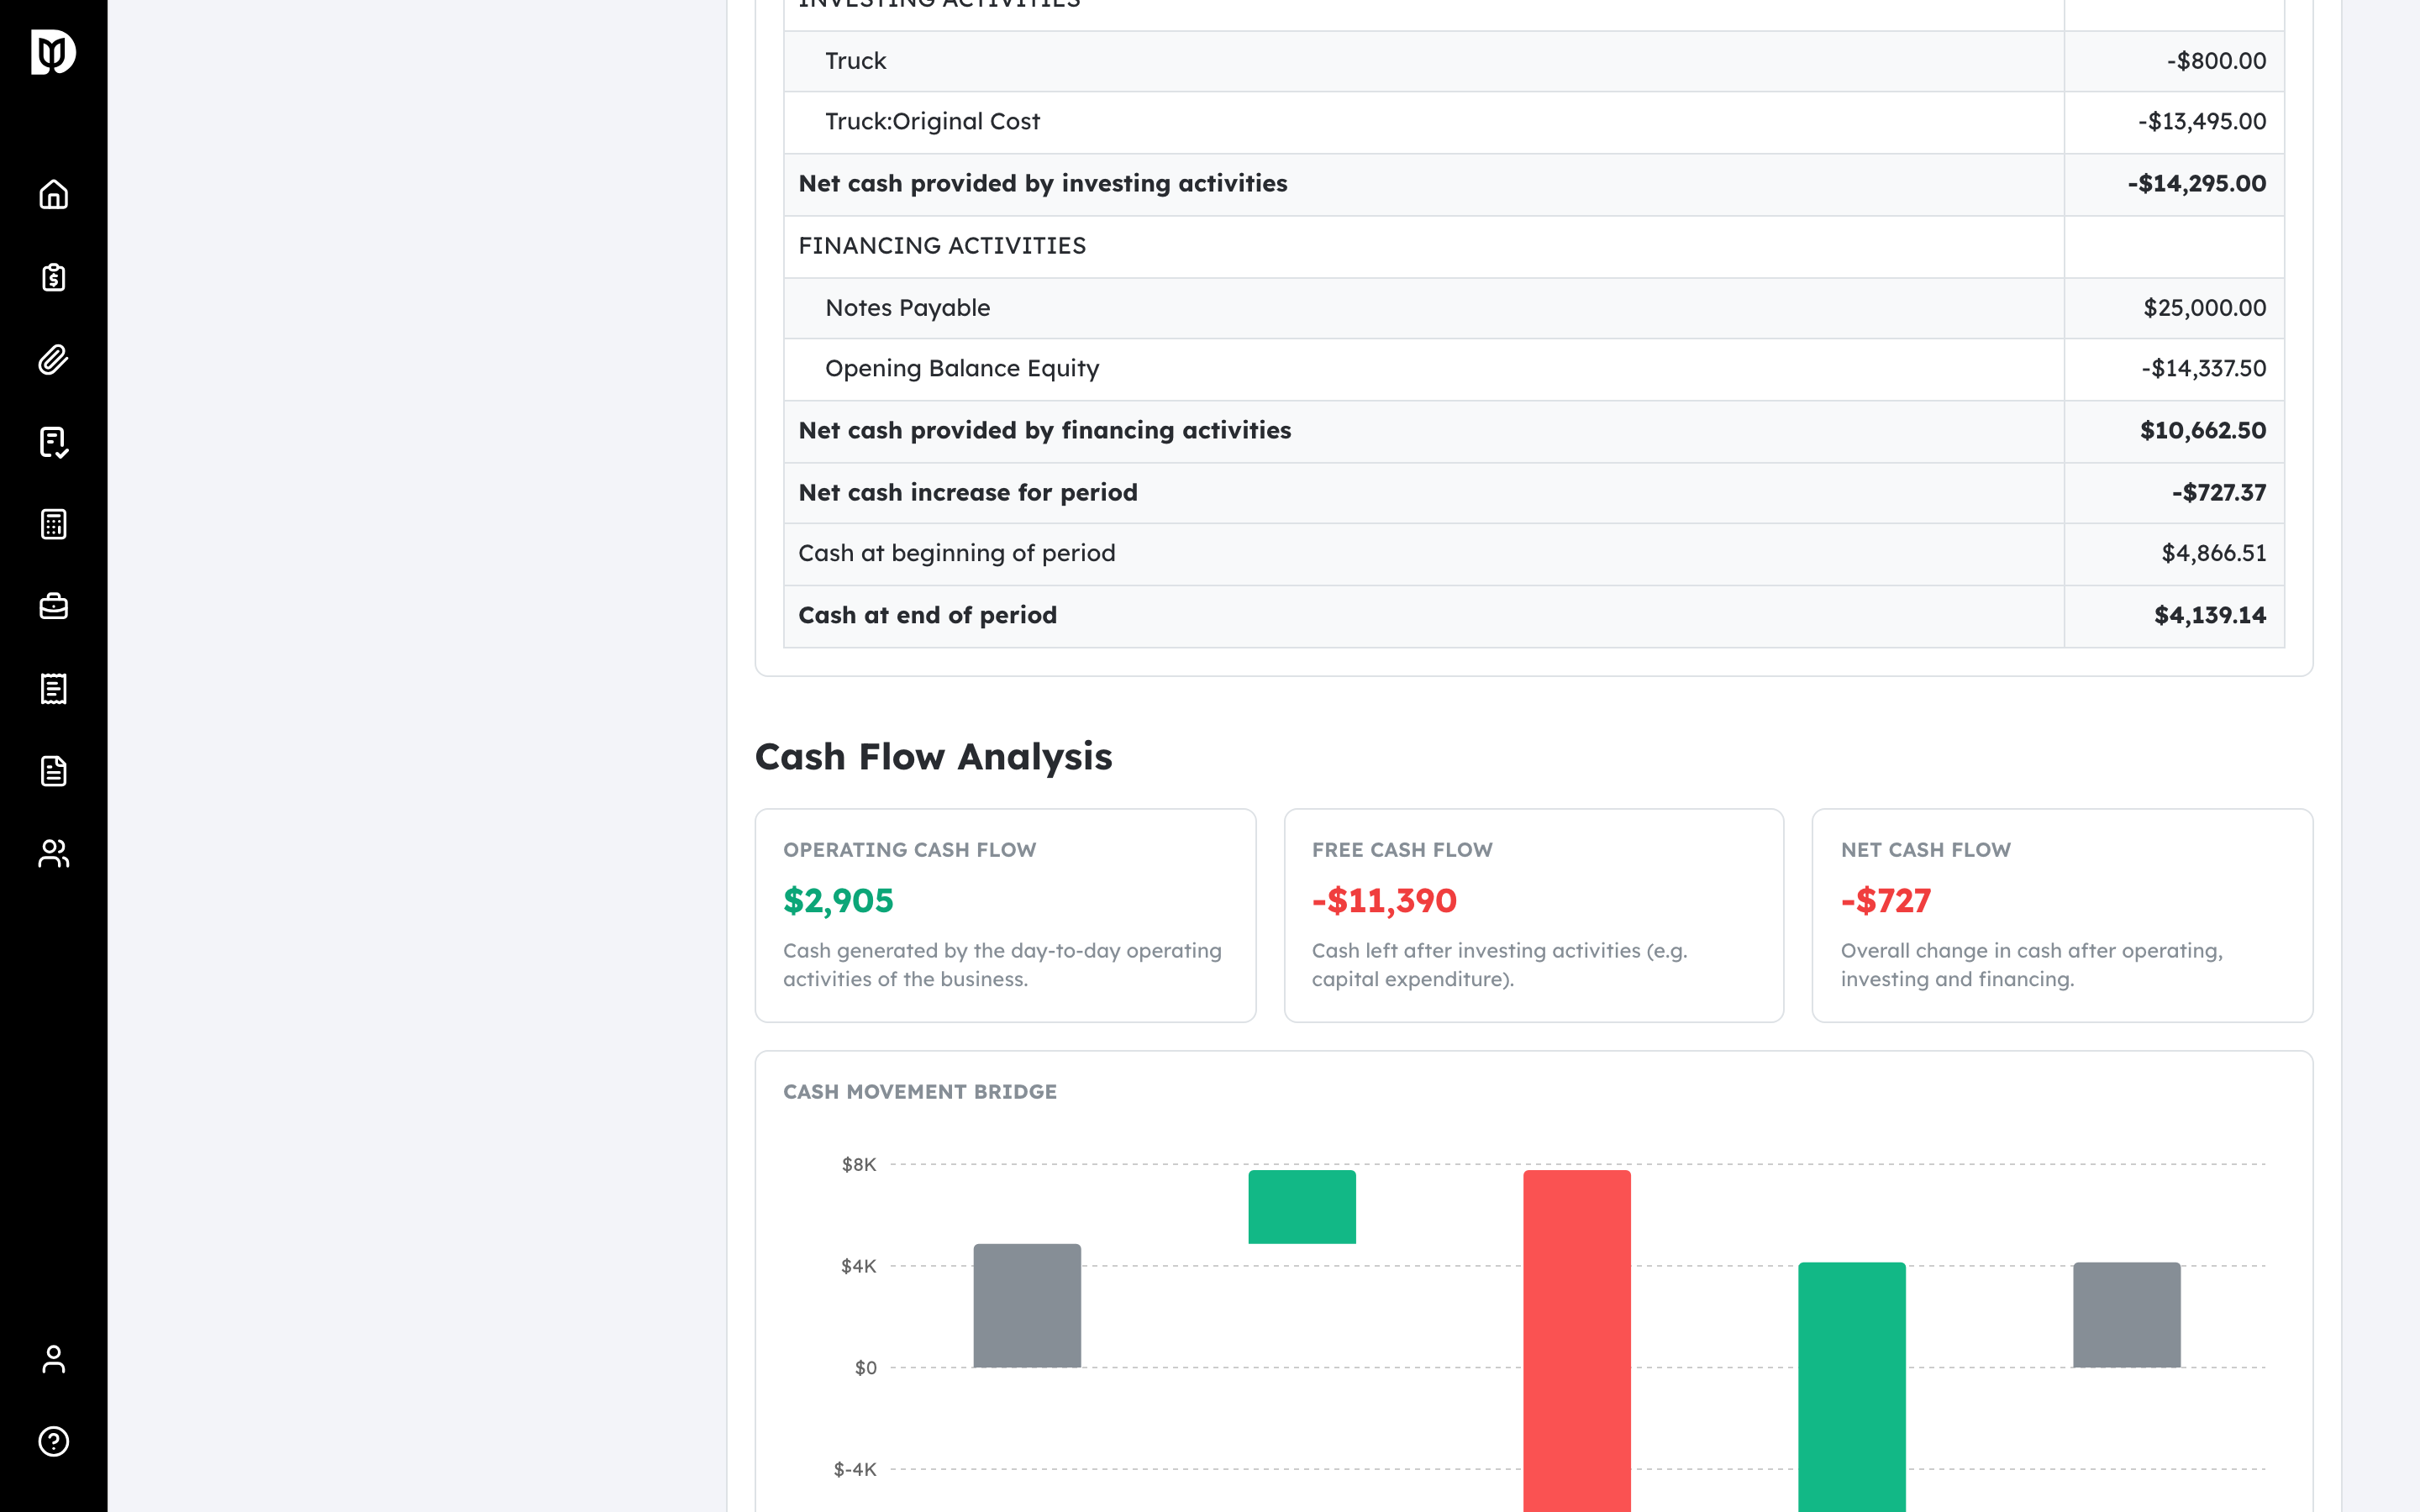Click 'Net cash provided by financing activities'
The height and width of the screenshot is (1512, 2420).
click(x=1045, y=431)
